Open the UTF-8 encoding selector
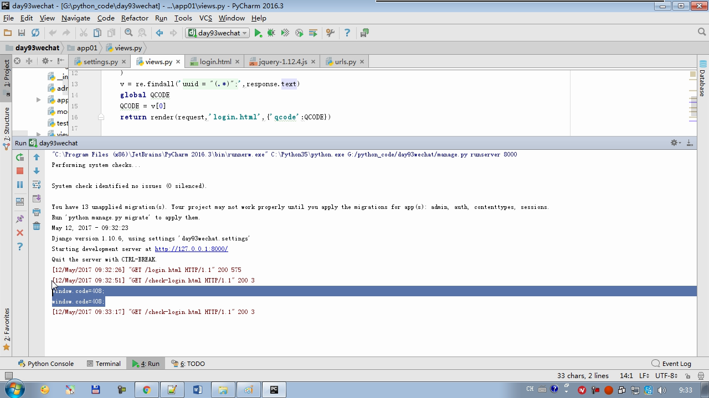The width and height of the screenshot is (709, 398). (x=666, y=376)
